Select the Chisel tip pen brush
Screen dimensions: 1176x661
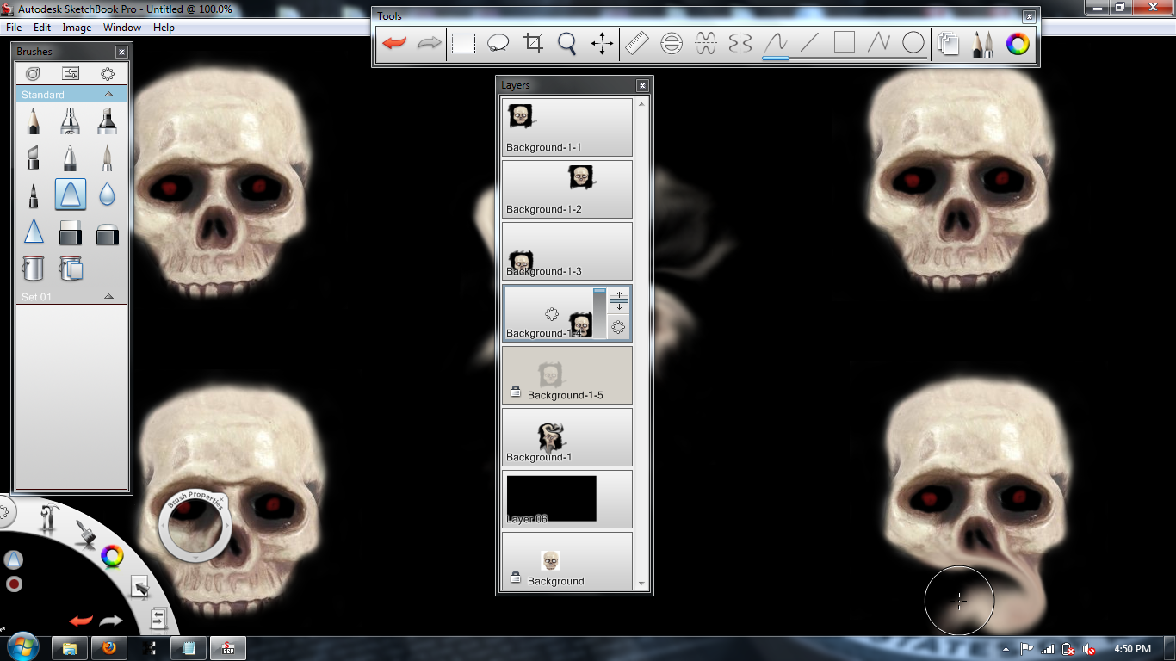coord(34,158)
